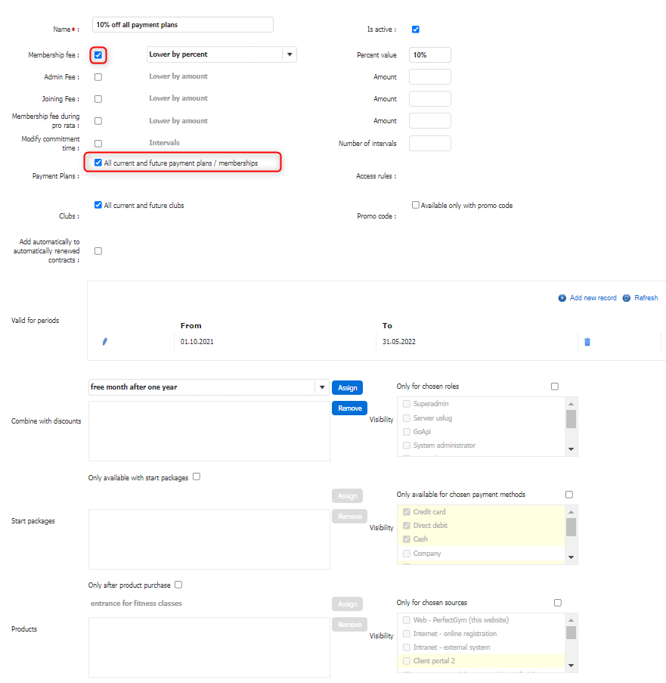
Task: Click Assign button for discount combination
Action: (x=347, y=388)
